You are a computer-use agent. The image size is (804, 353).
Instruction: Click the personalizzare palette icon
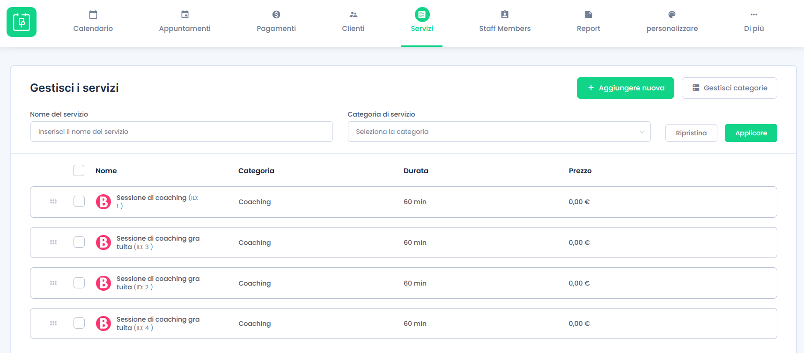671,15
